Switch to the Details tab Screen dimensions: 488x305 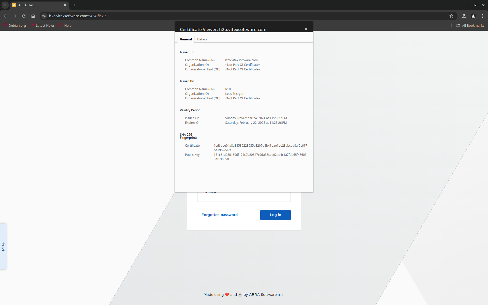pyautogui.click(x=202, y=39)
